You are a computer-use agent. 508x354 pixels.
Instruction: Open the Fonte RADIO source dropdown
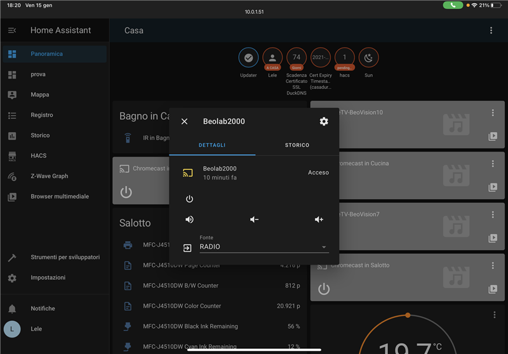coord(264,247)
